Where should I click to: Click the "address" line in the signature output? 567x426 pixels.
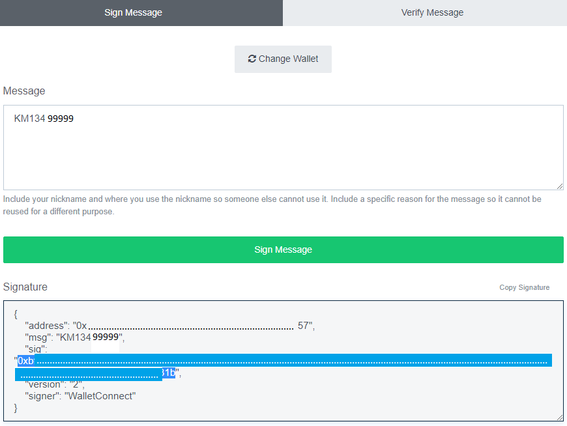169,326
